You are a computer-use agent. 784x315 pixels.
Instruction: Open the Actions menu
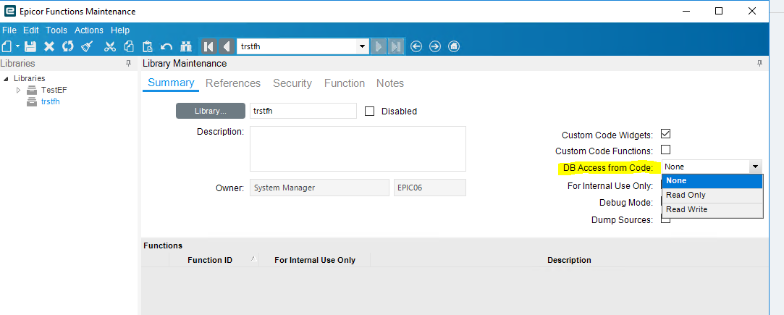click(x=89, y=30)
